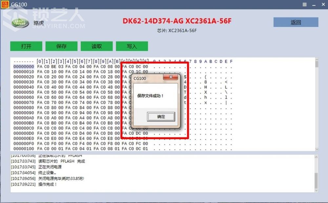Click the 芯片: XC2361A-56F chip label

click(177, 31)
